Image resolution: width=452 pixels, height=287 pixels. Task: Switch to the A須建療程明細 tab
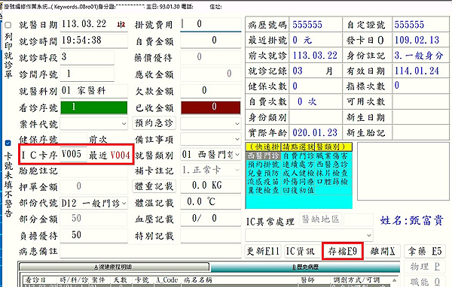pyautogui.click(x=115, y=267)
